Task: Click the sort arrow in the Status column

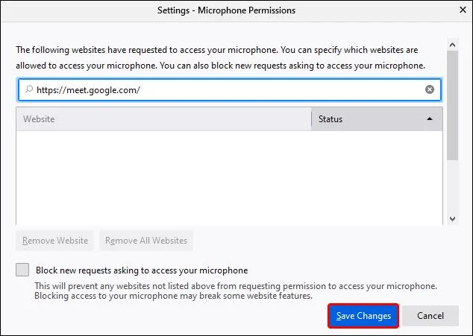Action: 430,118
